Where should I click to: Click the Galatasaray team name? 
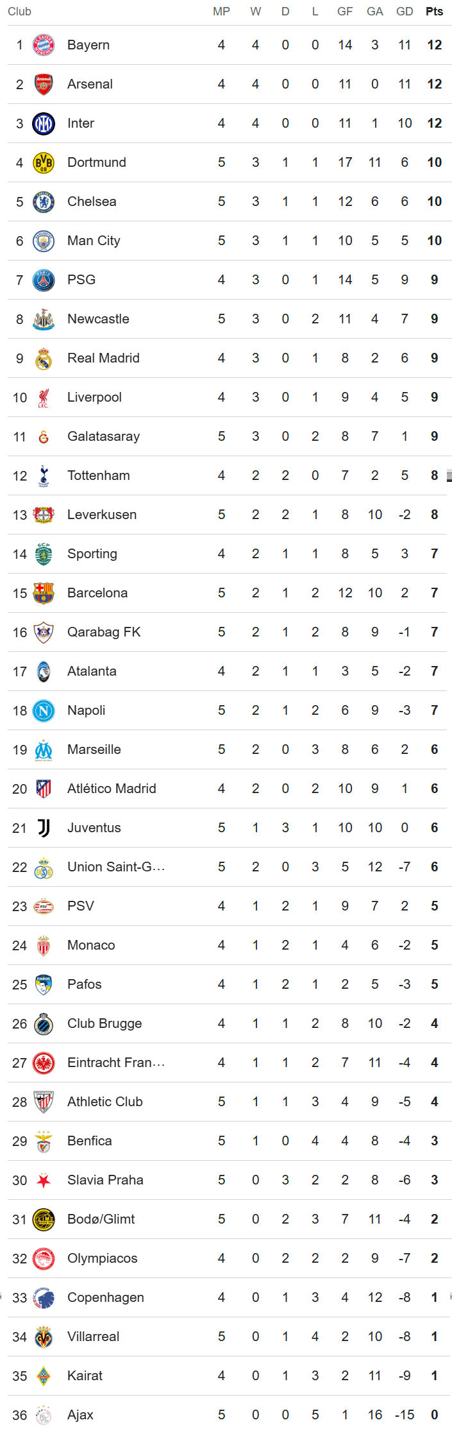[103, 436]
